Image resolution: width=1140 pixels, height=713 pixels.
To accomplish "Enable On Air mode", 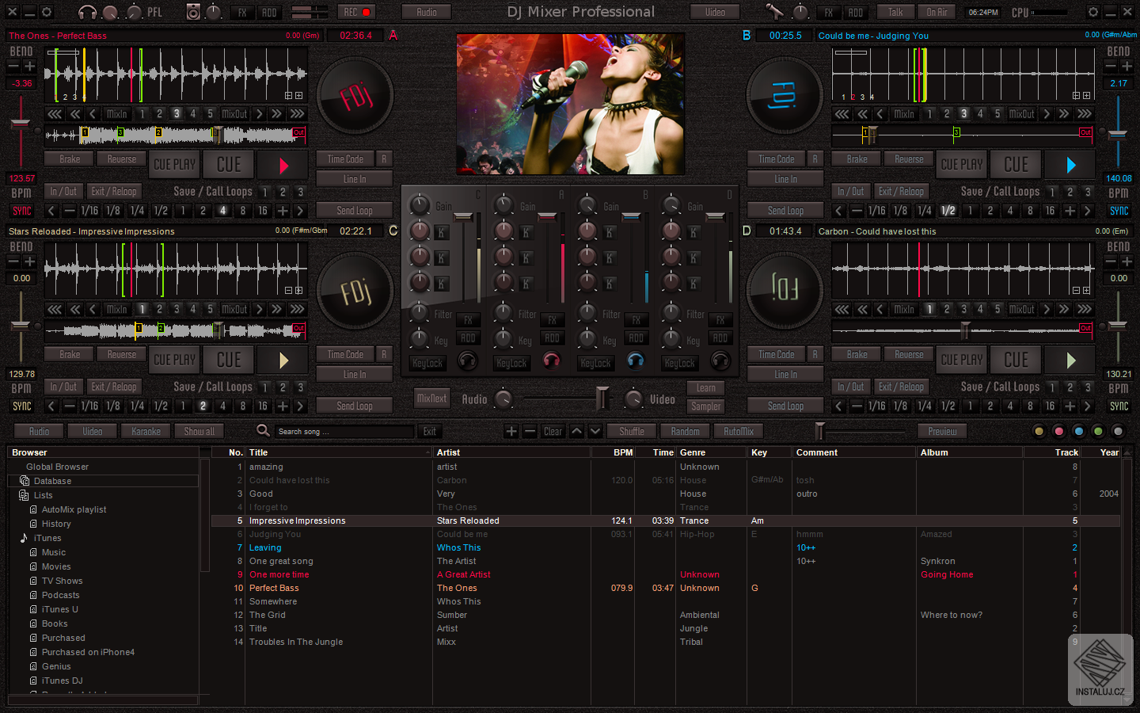I will pyautogui.click(x=937, y=12).
